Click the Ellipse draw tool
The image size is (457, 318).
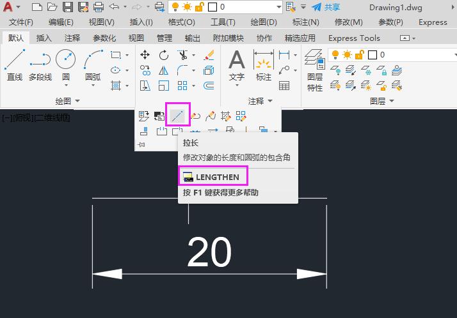(116, 70)
